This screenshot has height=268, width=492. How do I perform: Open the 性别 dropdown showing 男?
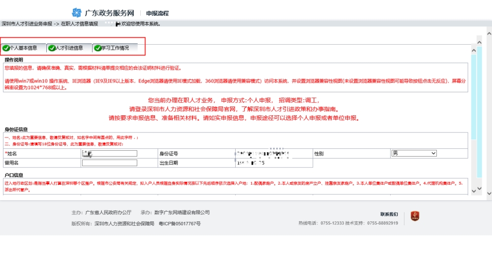pos(414,153)
